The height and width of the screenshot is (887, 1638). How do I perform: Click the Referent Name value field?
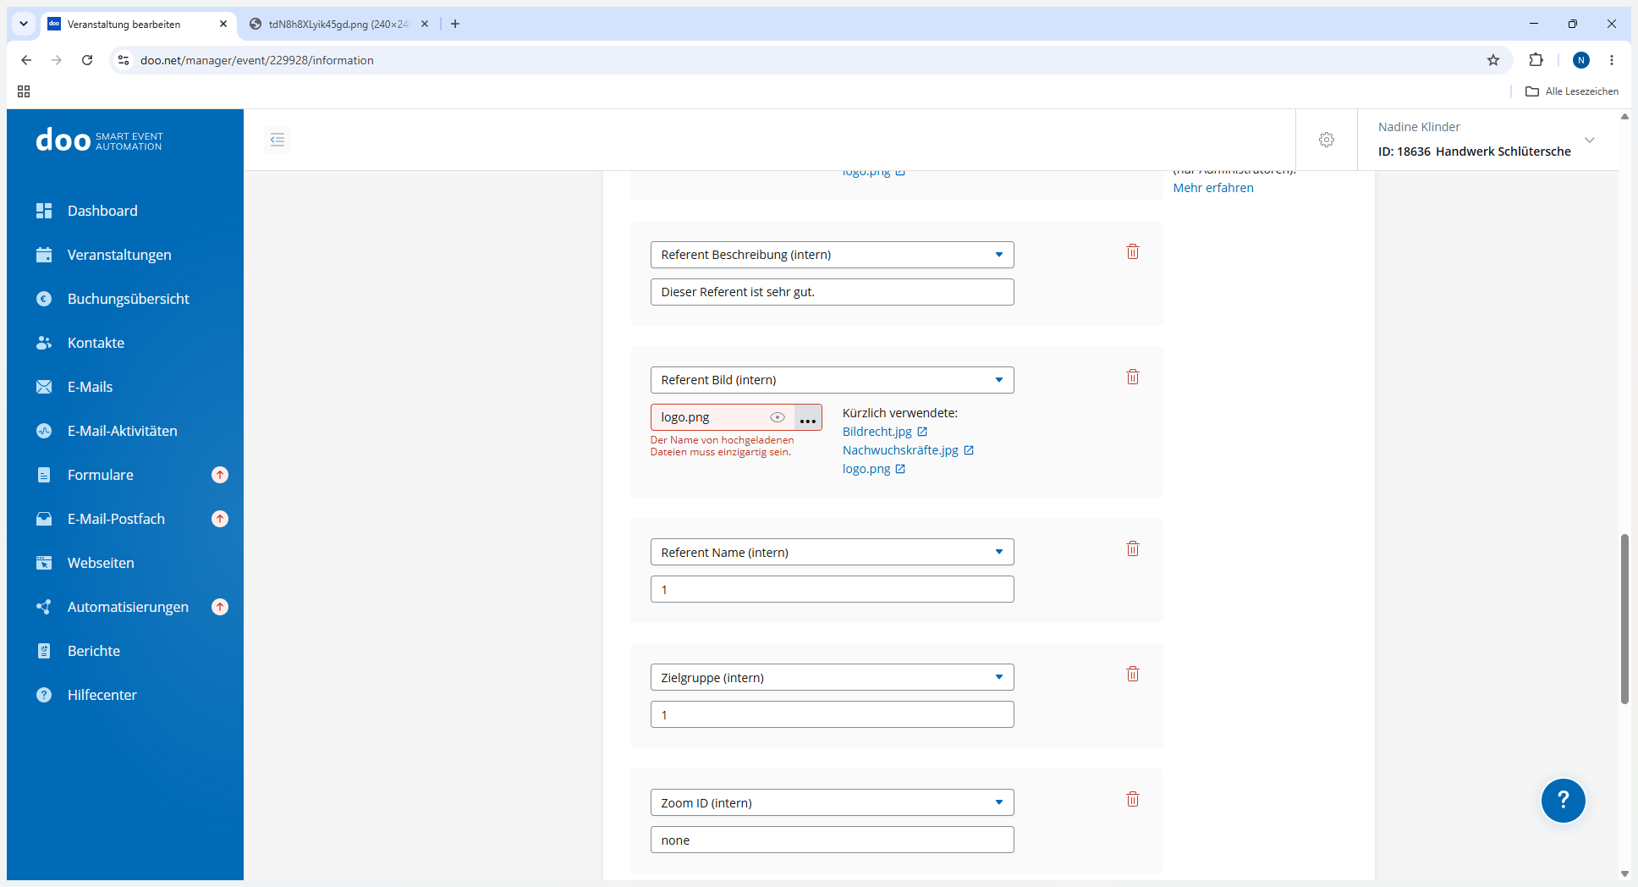click(833, 589)
